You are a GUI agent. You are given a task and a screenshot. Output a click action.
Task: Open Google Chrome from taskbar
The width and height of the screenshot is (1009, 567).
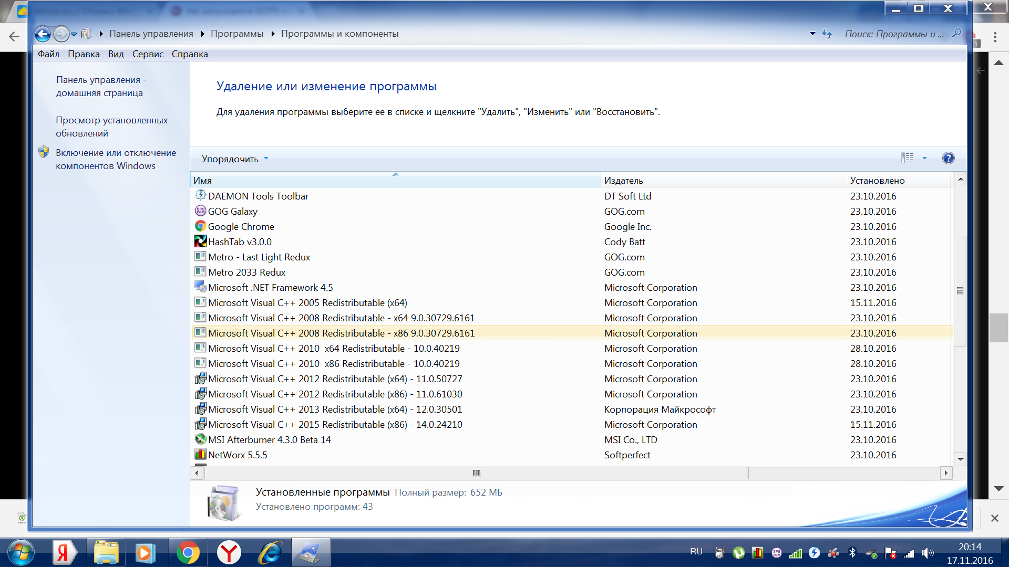[x=188, y=552]
